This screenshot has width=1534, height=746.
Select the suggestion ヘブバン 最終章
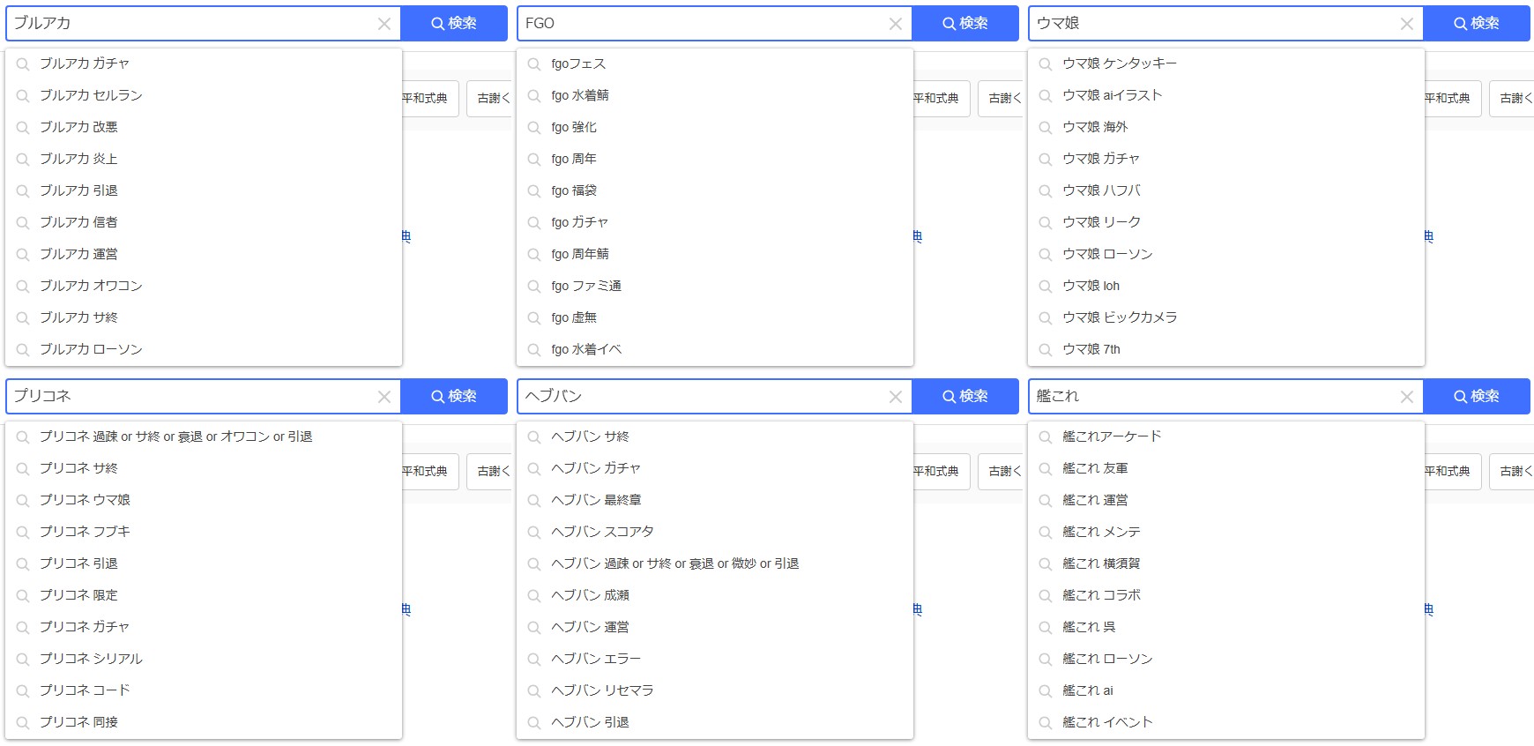715,500
